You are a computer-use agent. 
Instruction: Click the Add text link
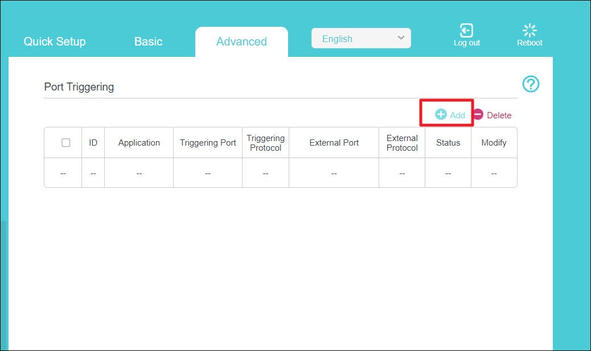457,115
